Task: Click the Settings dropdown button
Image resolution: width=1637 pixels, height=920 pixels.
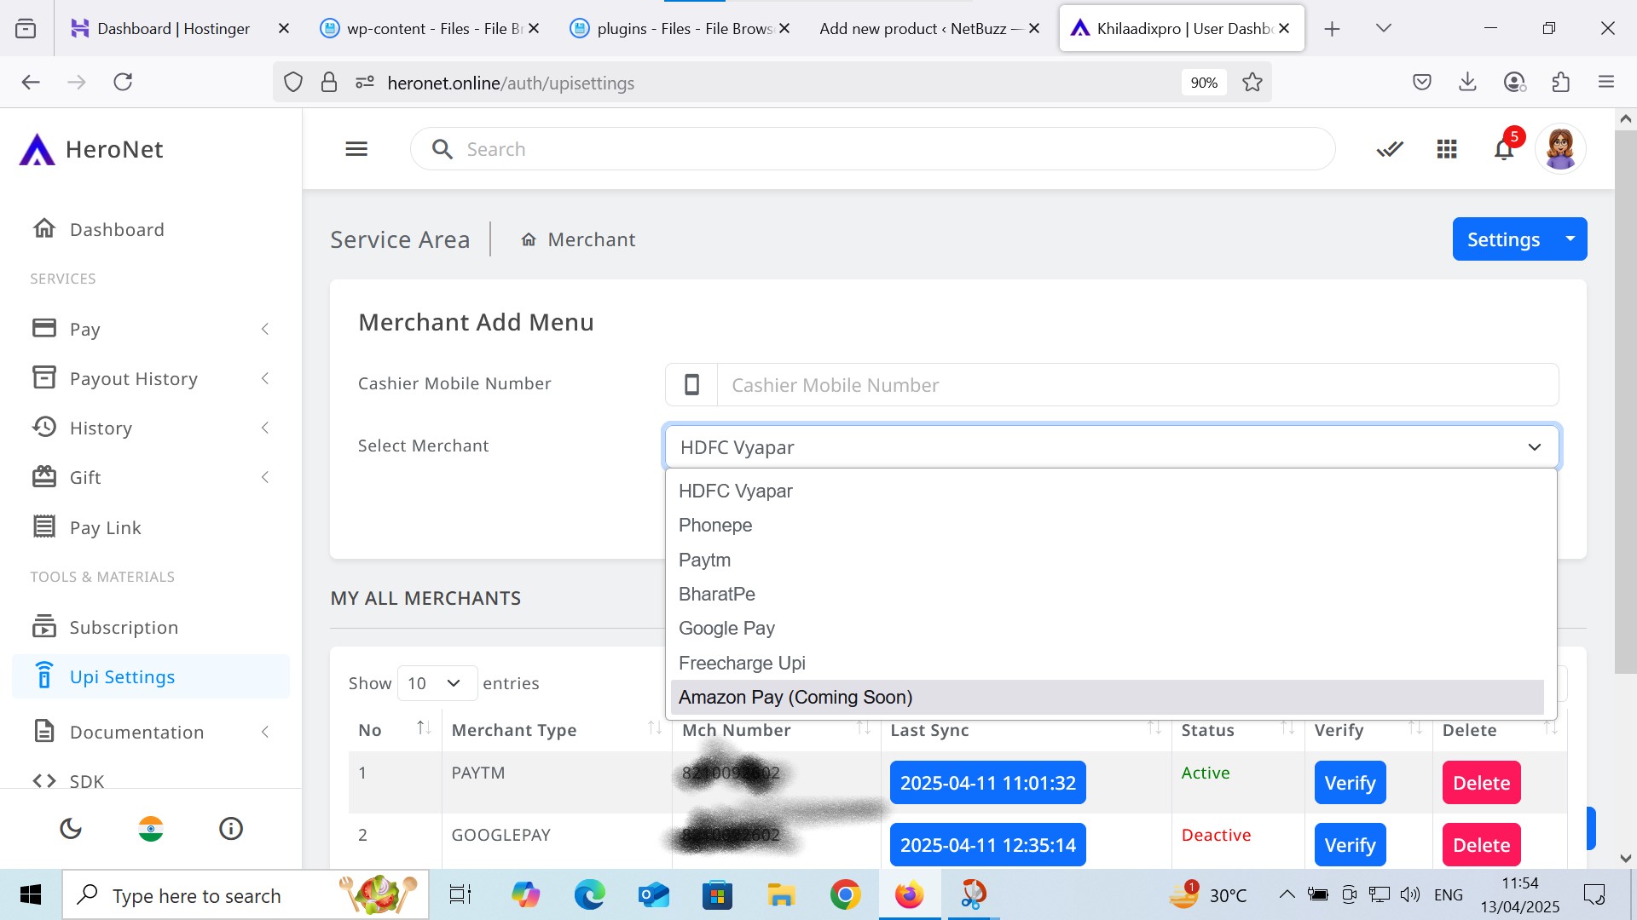Action: (x=1518, y=239)
